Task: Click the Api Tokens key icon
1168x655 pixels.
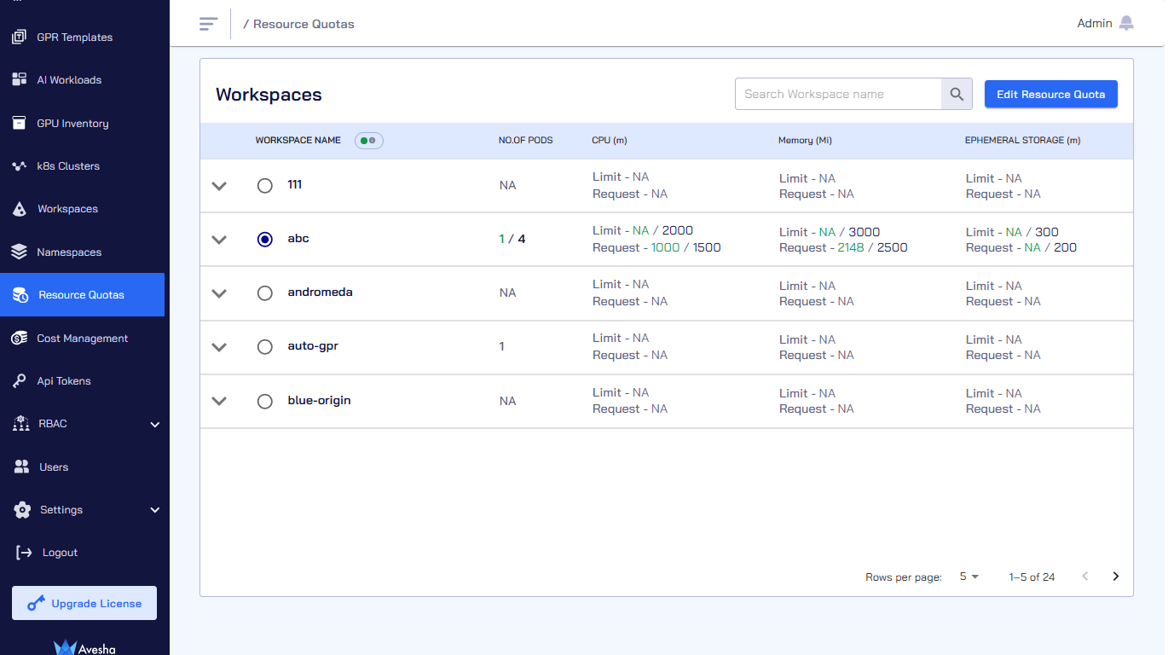Action: (19, 381)
